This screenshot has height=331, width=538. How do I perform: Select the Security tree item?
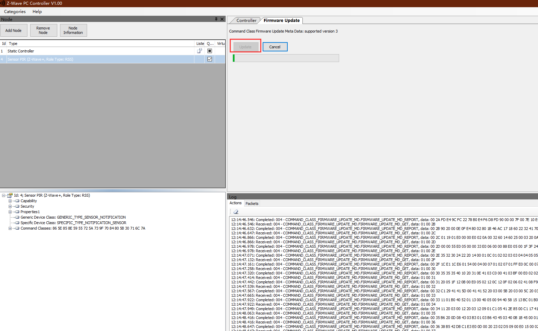pos(27,206)
